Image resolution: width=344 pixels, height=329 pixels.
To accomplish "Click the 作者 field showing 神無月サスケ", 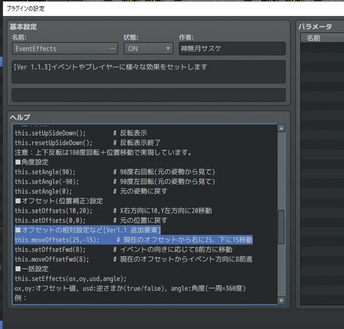I will [232, 49].
